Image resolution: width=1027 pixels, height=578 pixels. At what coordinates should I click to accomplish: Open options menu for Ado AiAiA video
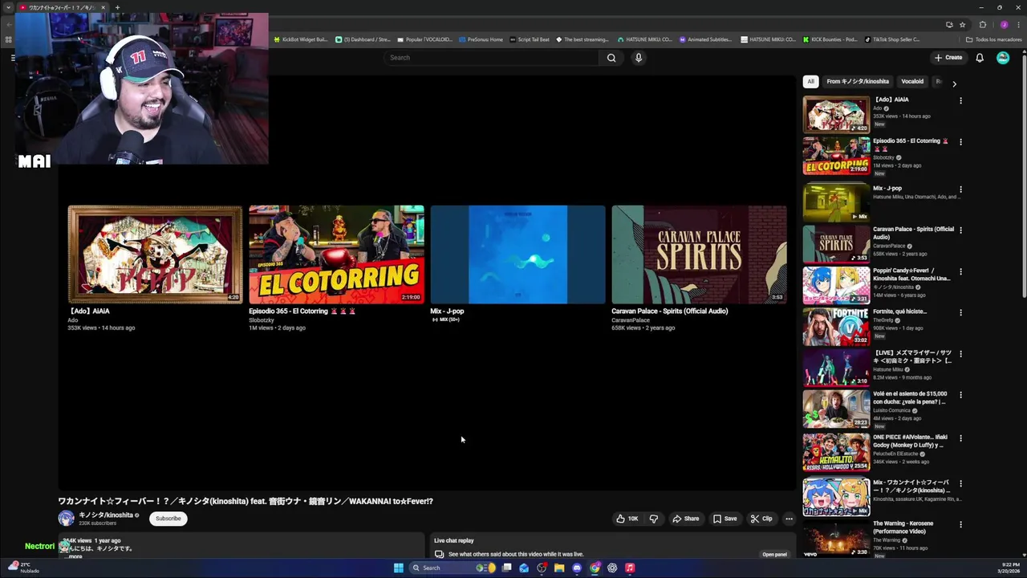(x=960, y=101)
